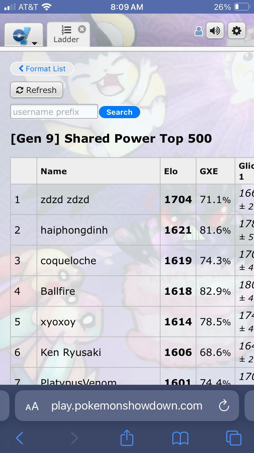Screen dimensions: 254x453
Task: Open the Safari AA text size menu
Action: (32, 406)
